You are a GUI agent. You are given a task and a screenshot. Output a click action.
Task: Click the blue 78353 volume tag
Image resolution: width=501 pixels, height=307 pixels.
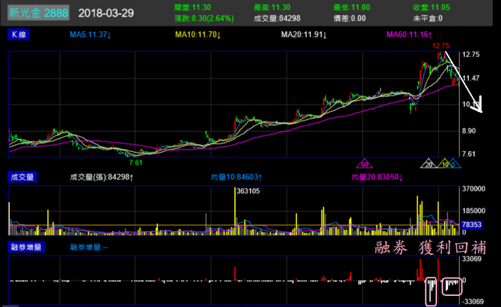pos(471,225)
